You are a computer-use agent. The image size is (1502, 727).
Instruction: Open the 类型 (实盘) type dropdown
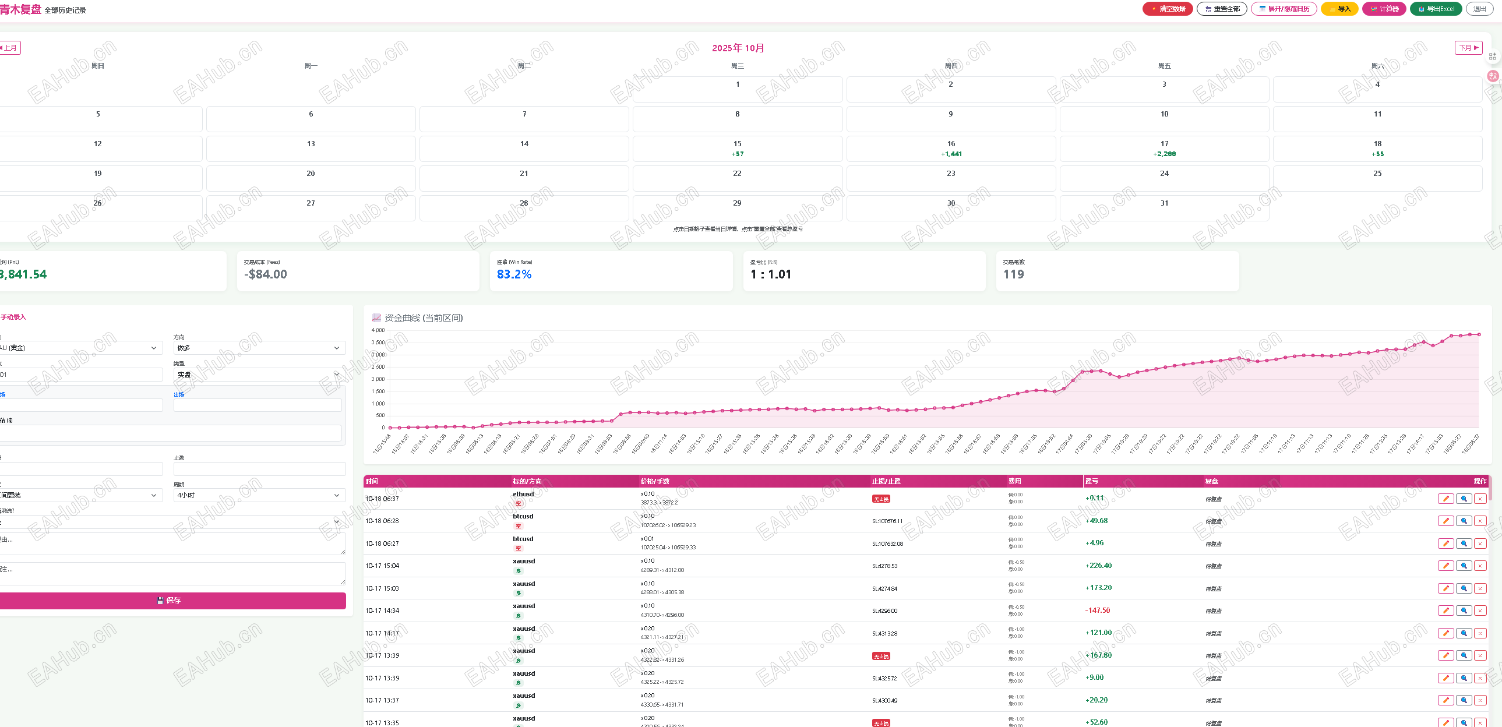point(259,375)
